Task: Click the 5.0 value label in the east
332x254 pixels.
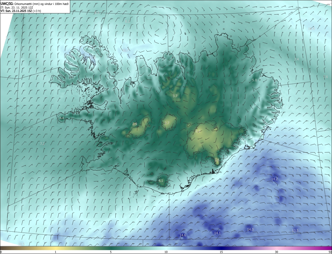Action: click(254, 80)
